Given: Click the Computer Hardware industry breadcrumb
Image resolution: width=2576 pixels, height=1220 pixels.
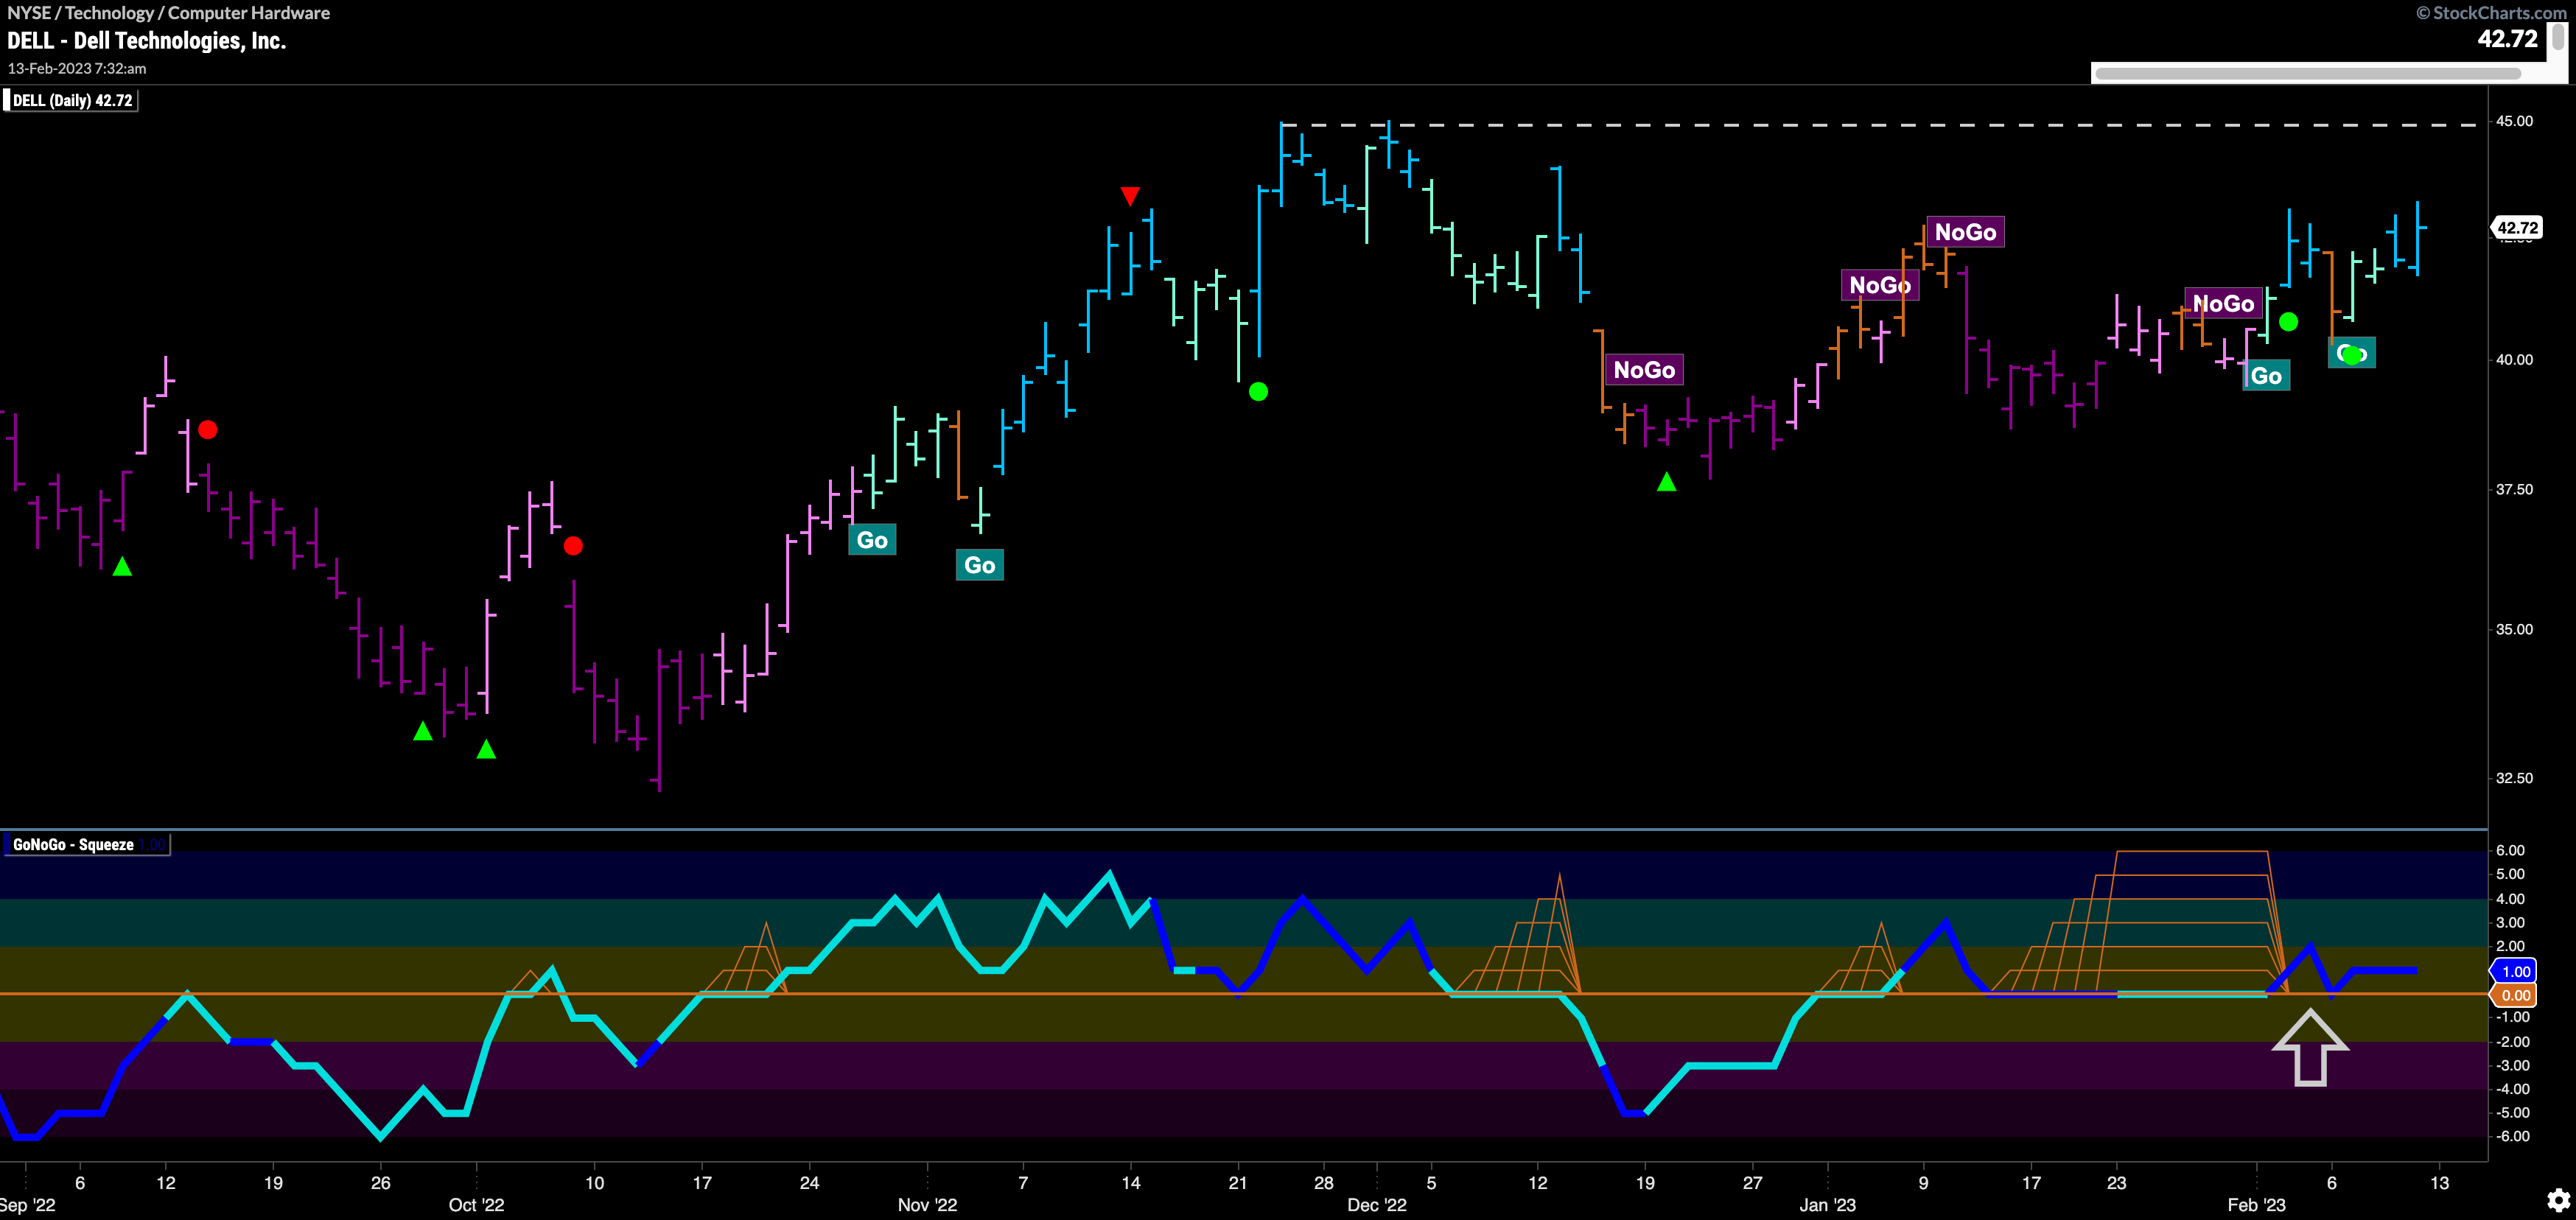Looking at the screenshot, I should [249, 13].
